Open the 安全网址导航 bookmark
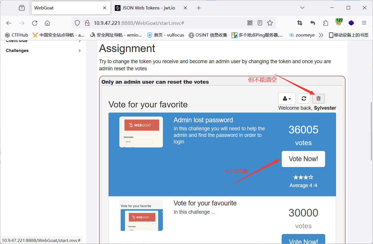373x244 pixels. [116, 35]
